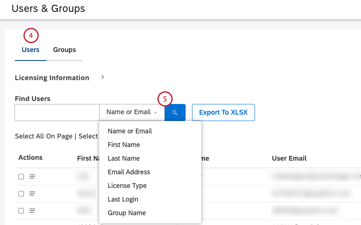Open third row actions hamburger menu
The height and width of the screenshot is (225, 361).
[32, 211]
